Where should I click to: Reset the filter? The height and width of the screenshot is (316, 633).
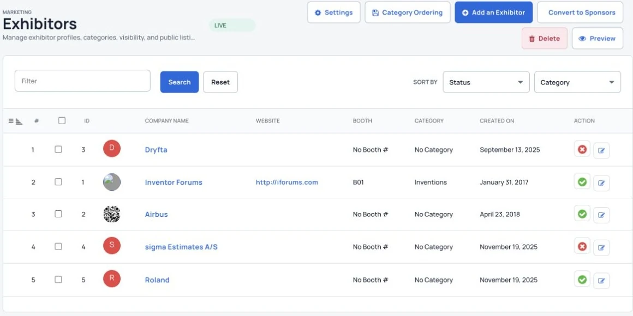(220, 82)
